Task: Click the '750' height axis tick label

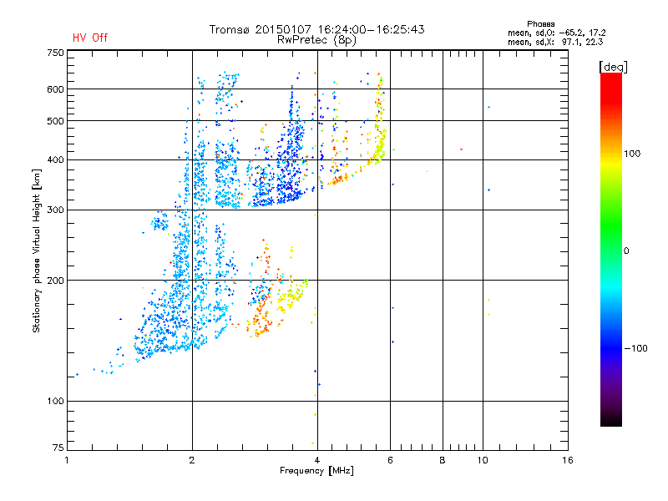Action: pos(55,53)
